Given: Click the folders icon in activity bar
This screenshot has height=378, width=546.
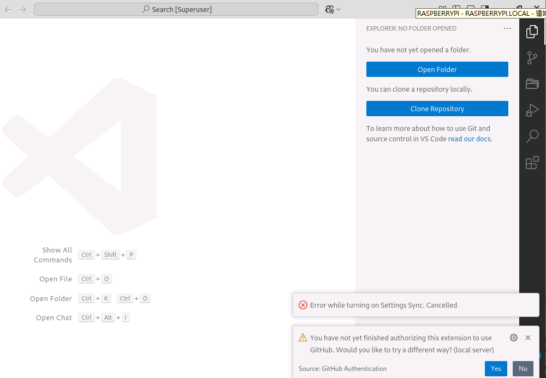Looking at the screenshot, I should pyautogui.click(x=532, y=84).
